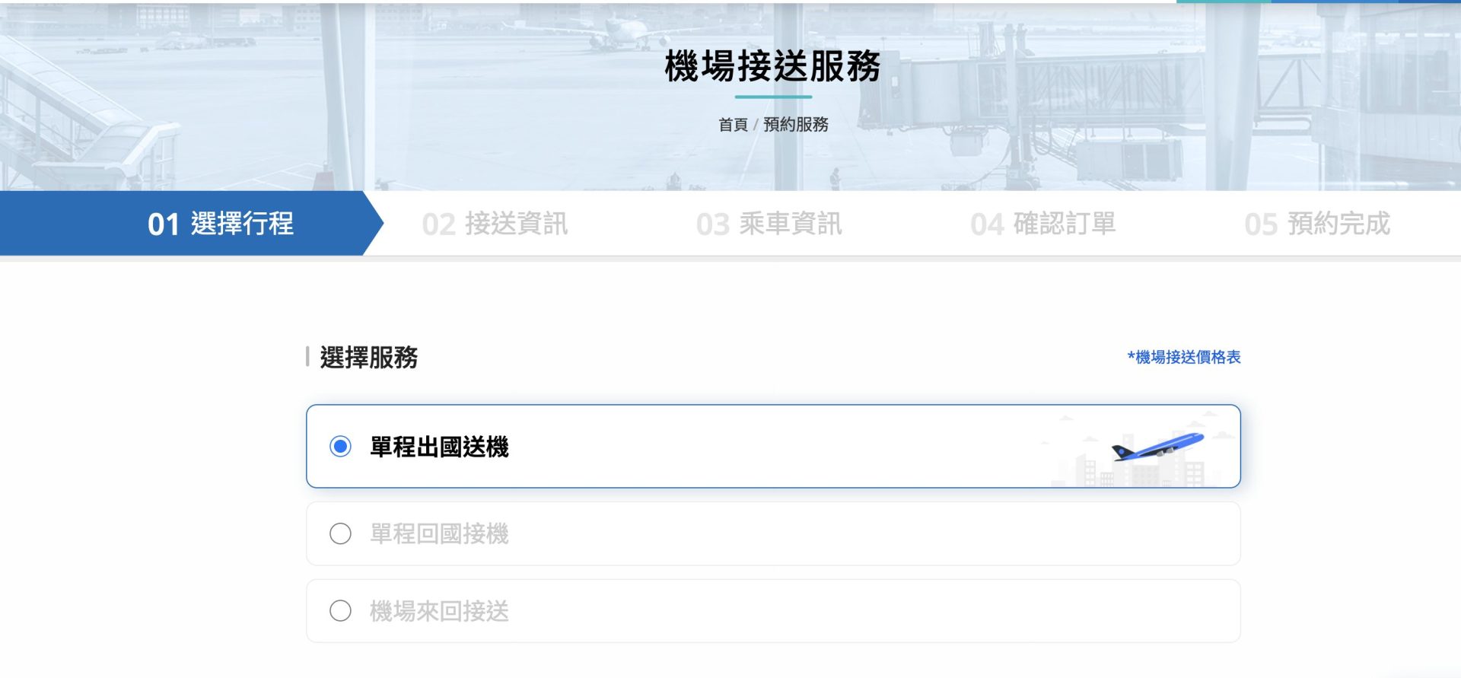
Task: Jump to step 04 確認訂單
Action: point(1042,224)
